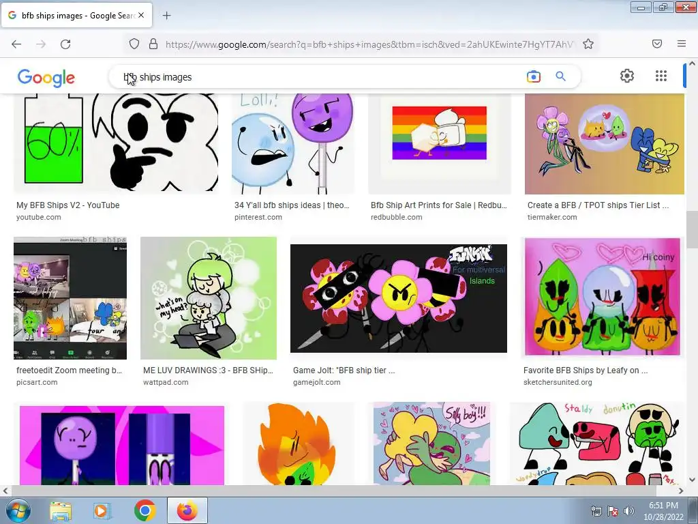Focus the Google search input field
698x524 pixels.
tap(320, 77)
